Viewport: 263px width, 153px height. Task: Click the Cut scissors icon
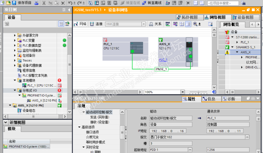coord(44,3)
